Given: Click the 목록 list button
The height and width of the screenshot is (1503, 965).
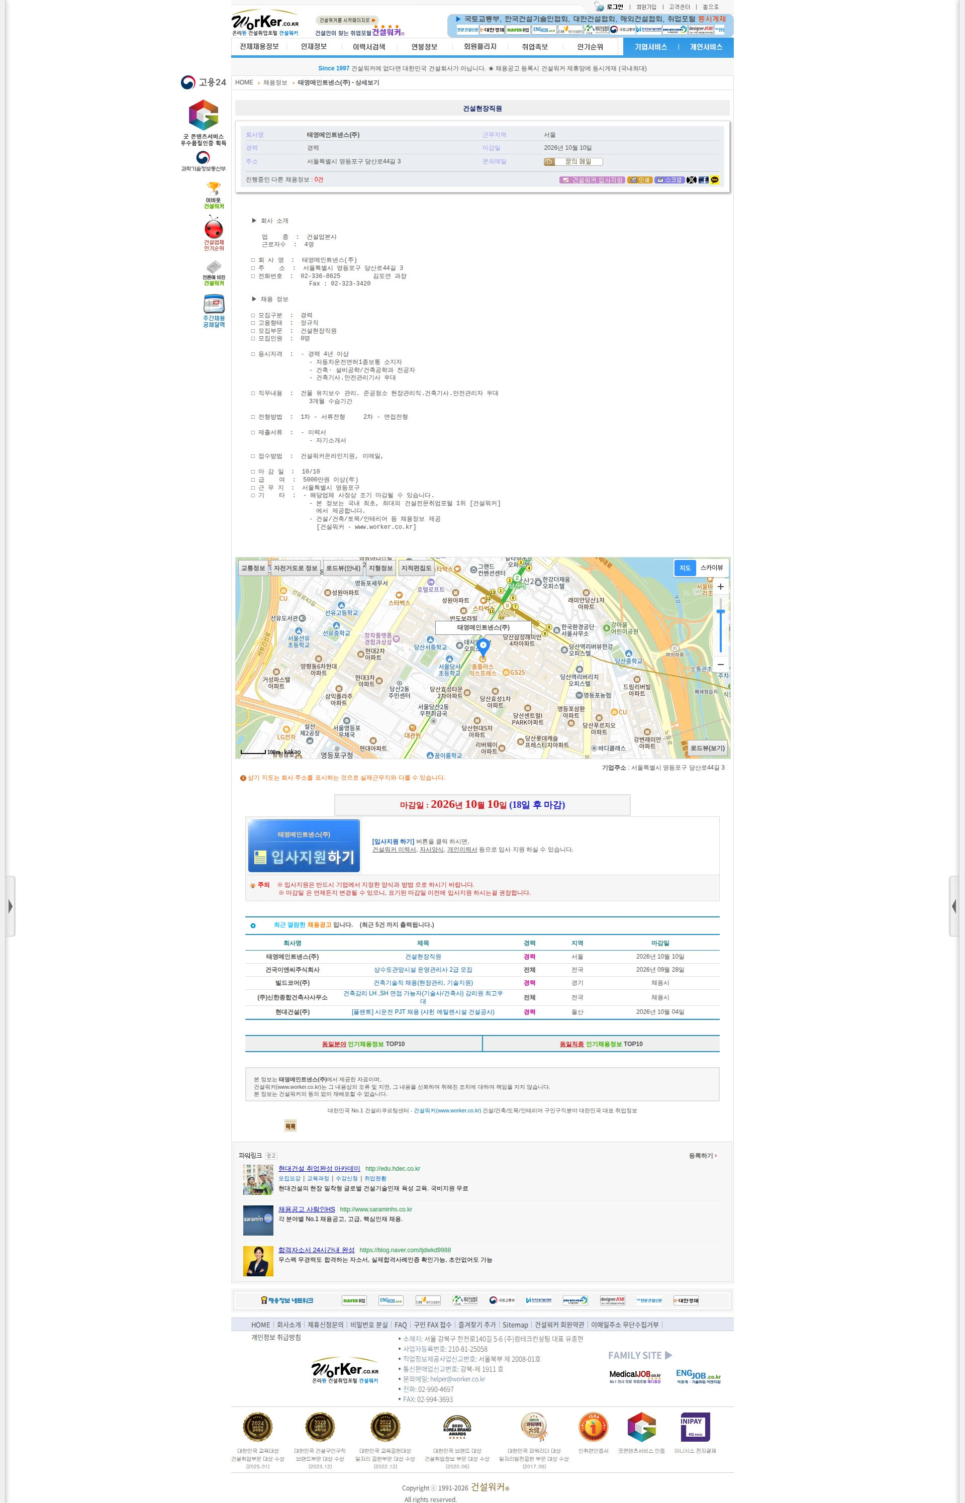Looking at the screenshot, I should (290, 1126).
